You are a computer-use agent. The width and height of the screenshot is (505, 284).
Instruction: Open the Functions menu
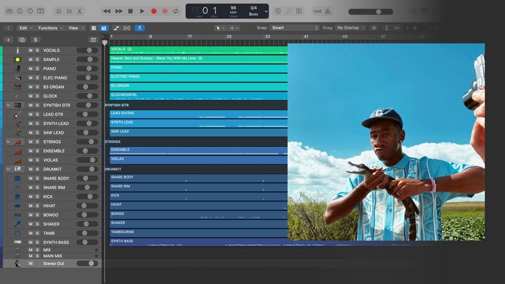(x=50, y=28)
